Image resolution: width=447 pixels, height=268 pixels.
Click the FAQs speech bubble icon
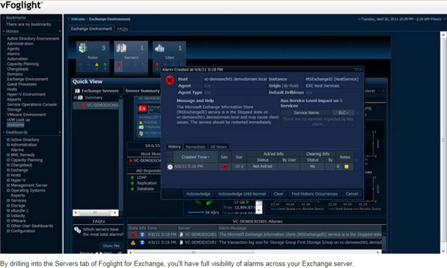click(78, 230)
